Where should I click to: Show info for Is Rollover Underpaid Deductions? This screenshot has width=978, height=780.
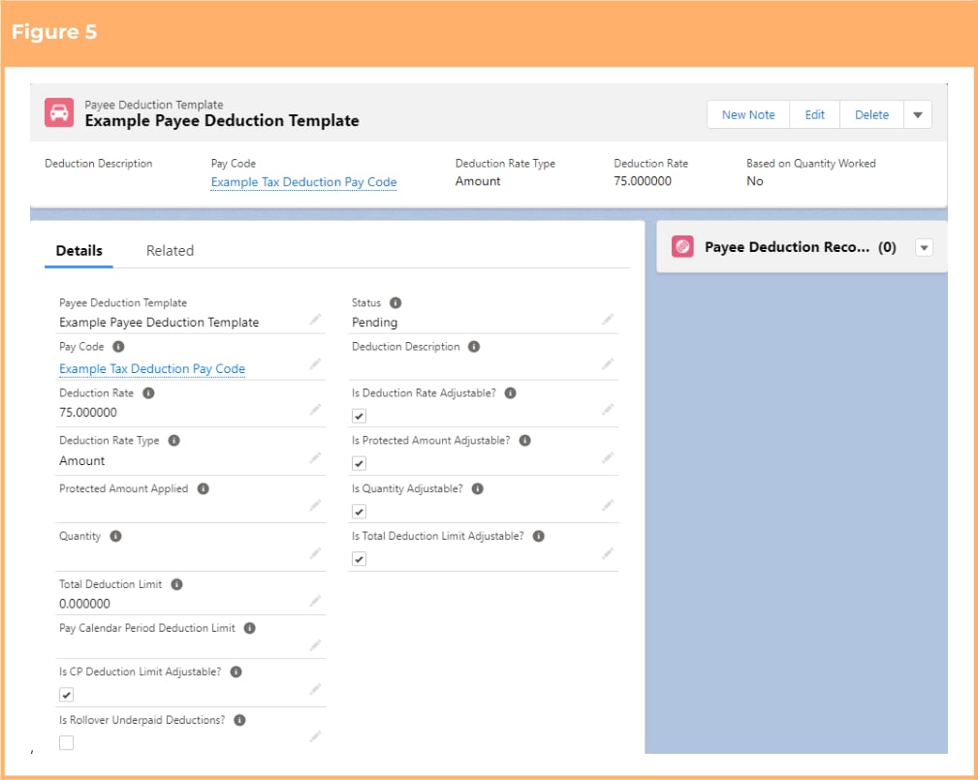click(x=240, y=720)
